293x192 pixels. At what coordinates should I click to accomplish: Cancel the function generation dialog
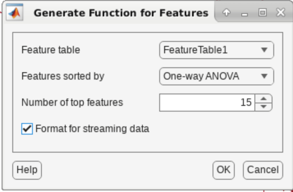pyautogui.click(x=263, y=170)
